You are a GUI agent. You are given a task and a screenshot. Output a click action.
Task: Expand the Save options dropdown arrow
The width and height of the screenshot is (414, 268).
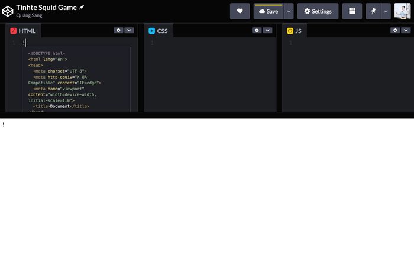tap(289, 11)
